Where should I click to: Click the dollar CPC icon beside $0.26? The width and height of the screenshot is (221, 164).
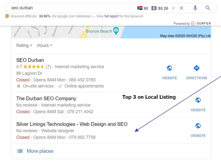154,8
